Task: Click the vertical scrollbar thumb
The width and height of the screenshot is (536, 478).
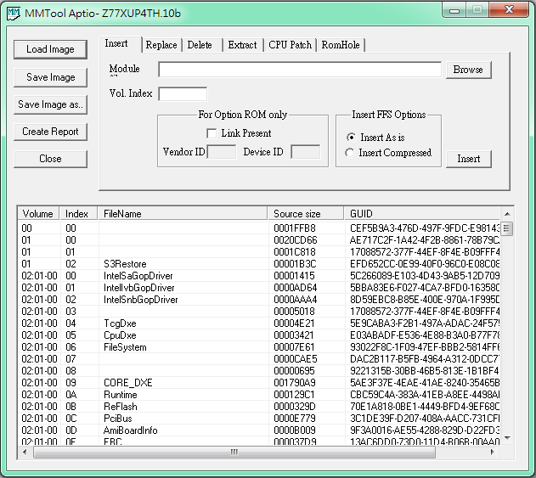Action: [507, 229]
